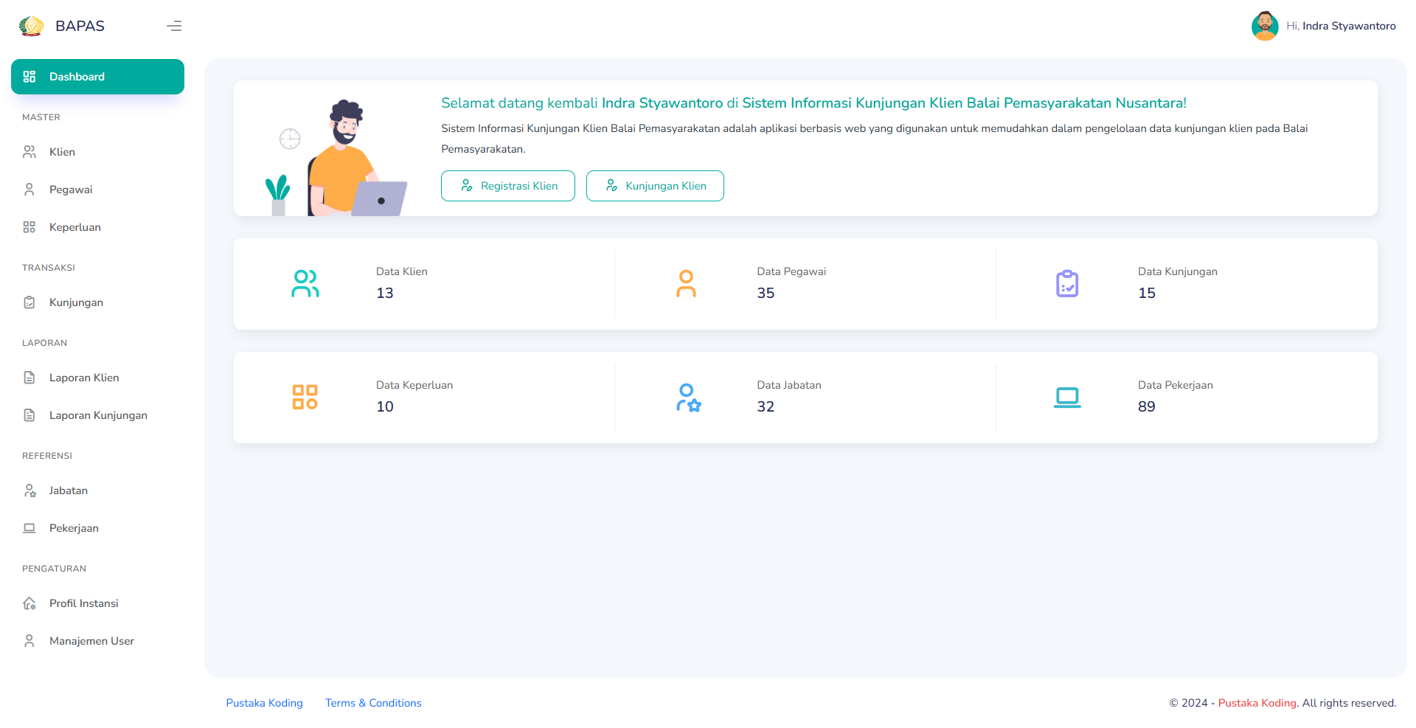Click the Profil Instansi building icon
This screenshot has height=728, width=1416.
29,603
